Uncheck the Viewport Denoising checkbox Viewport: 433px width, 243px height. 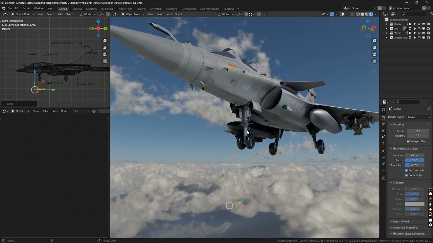408,141
